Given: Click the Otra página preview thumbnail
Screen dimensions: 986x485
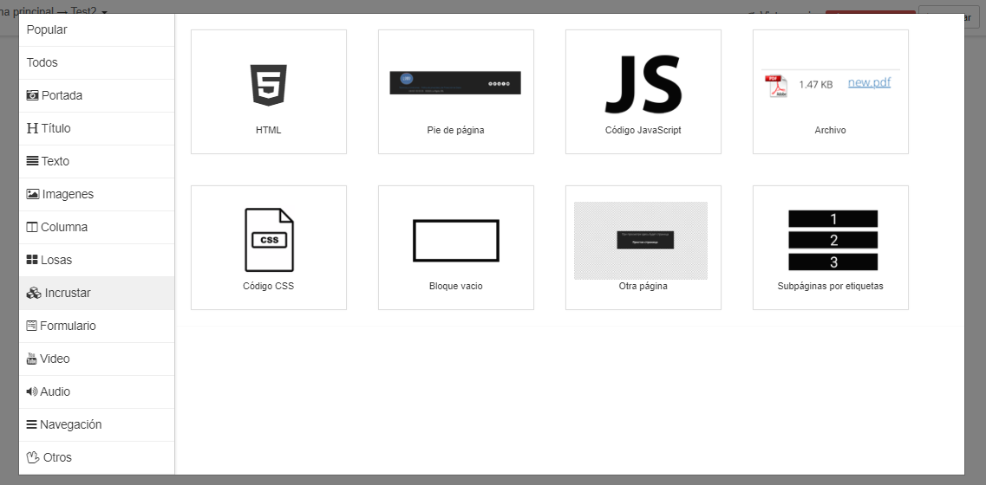Looking at the screenshot, I should pos(641,241).
